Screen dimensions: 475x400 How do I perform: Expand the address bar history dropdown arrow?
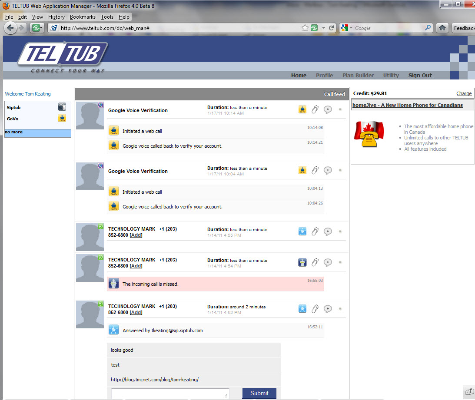(x=323, y=28)
